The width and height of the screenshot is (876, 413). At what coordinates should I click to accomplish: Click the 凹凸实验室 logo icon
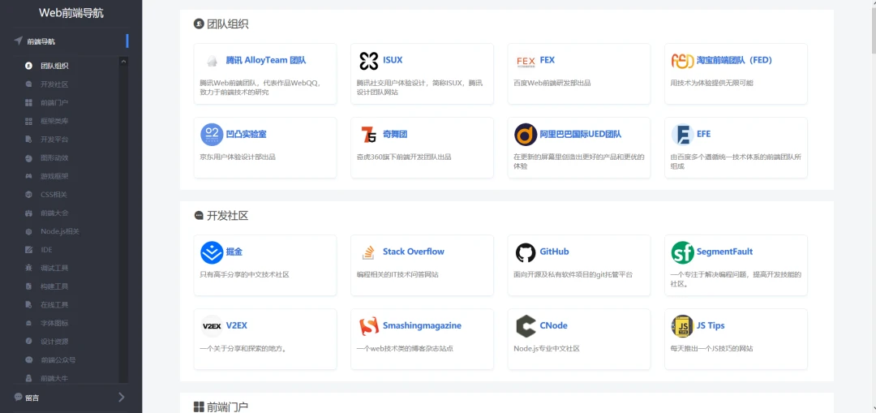[212, 135]
